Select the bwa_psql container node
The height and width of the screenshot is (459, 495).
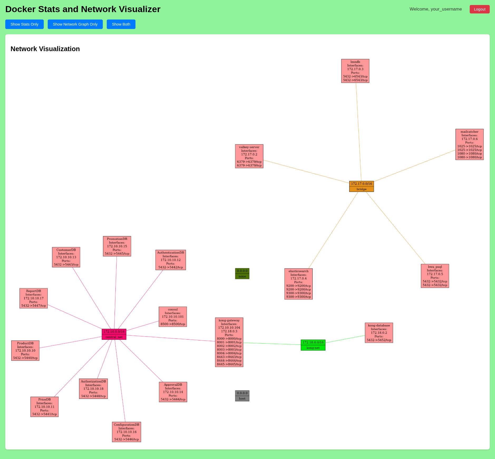(x=435, y=276)
